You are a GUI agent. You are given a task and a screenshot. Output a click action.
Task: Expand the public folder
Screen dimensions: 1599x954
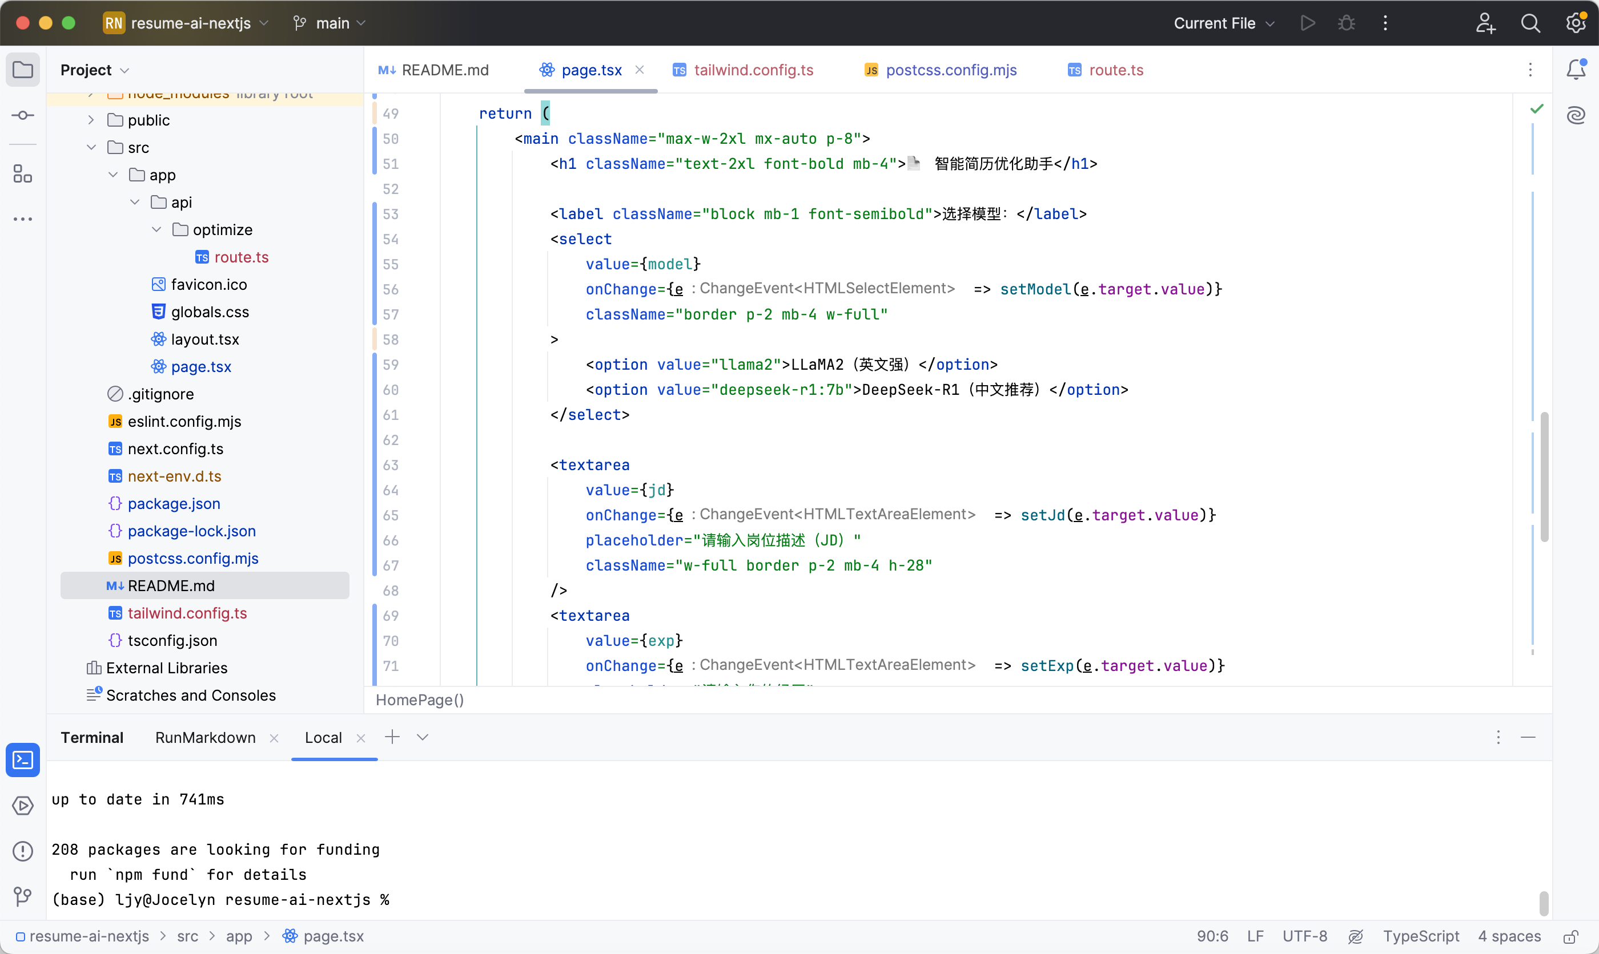click(x=91, y=120)
